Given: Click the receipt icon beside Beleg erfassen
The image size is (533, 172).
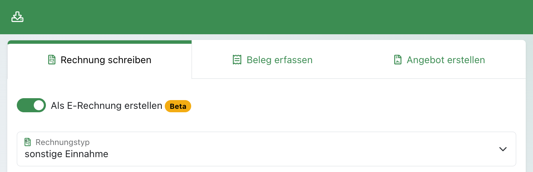Looking at the screenshot, I should pyautogui.click(x=237, y=60).
